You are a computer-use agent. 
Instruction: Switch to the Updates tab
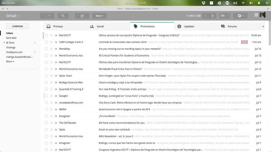pyautogui.click(x=196, y=26)
